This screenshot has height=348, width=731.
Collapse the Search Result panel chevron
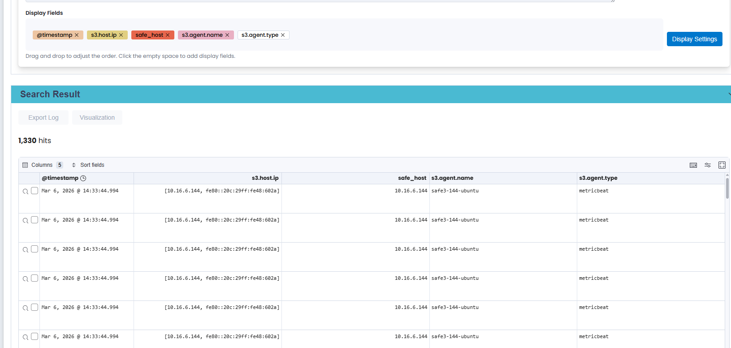pyautogui.click(x=729, y=94)
